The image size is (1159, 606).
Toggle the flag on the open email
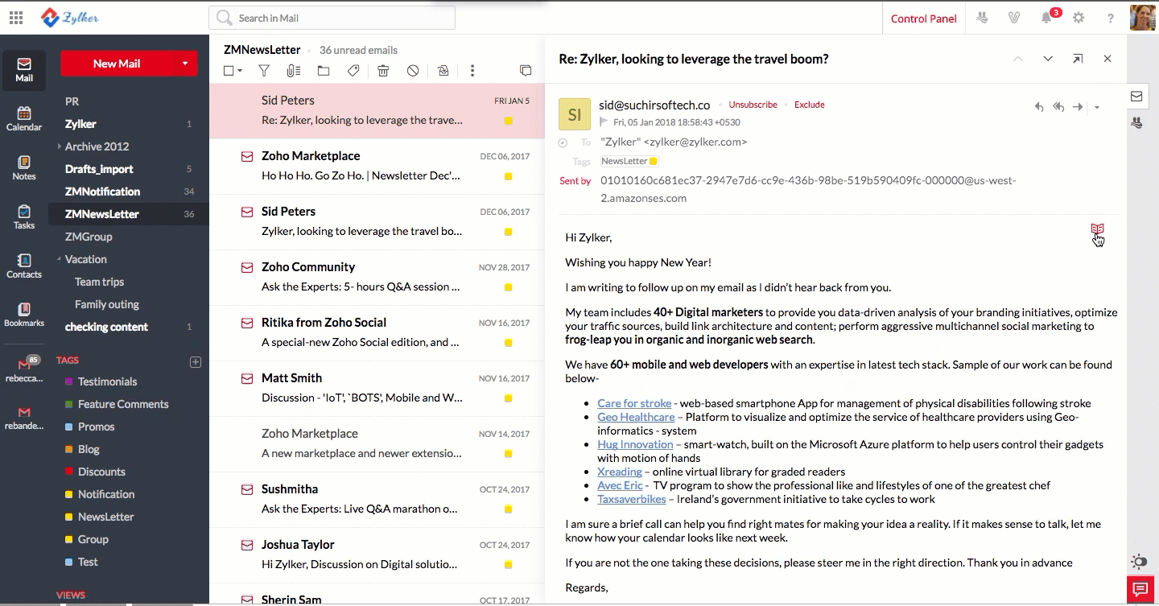[x=604, y=122]
